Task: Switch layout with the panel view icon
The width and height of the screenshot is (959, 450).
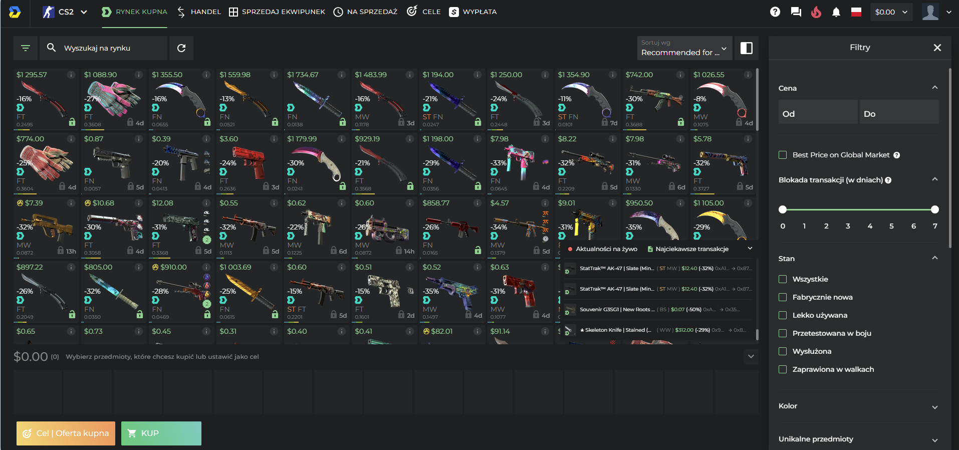Action: 746,48
